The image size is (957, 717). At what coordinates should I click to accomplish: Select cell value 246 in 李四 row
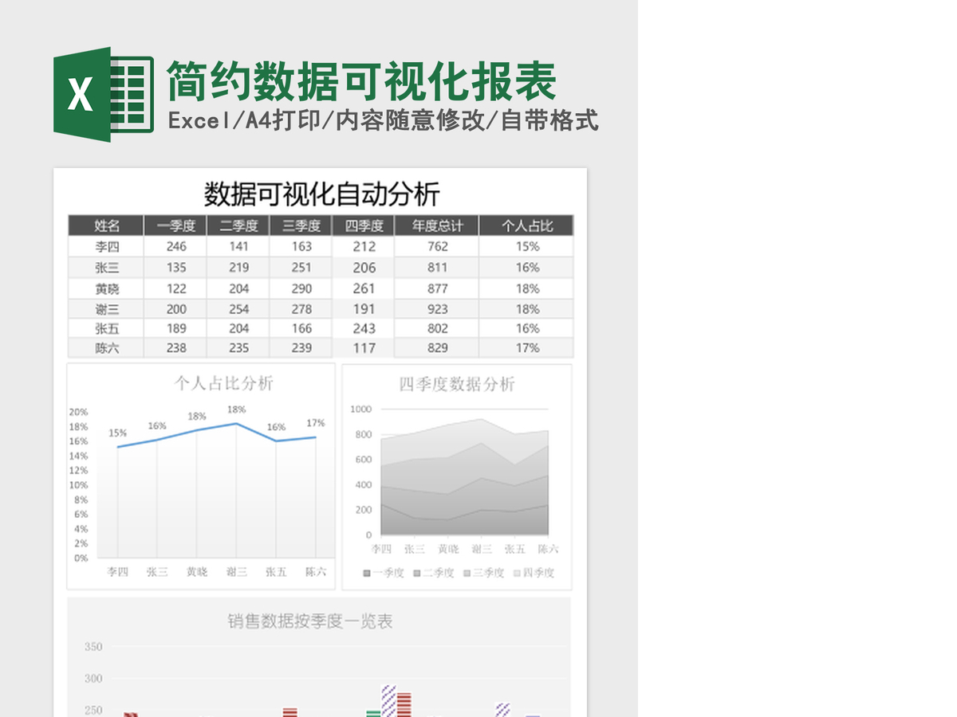pyautogui.click(x=176, y=247)
